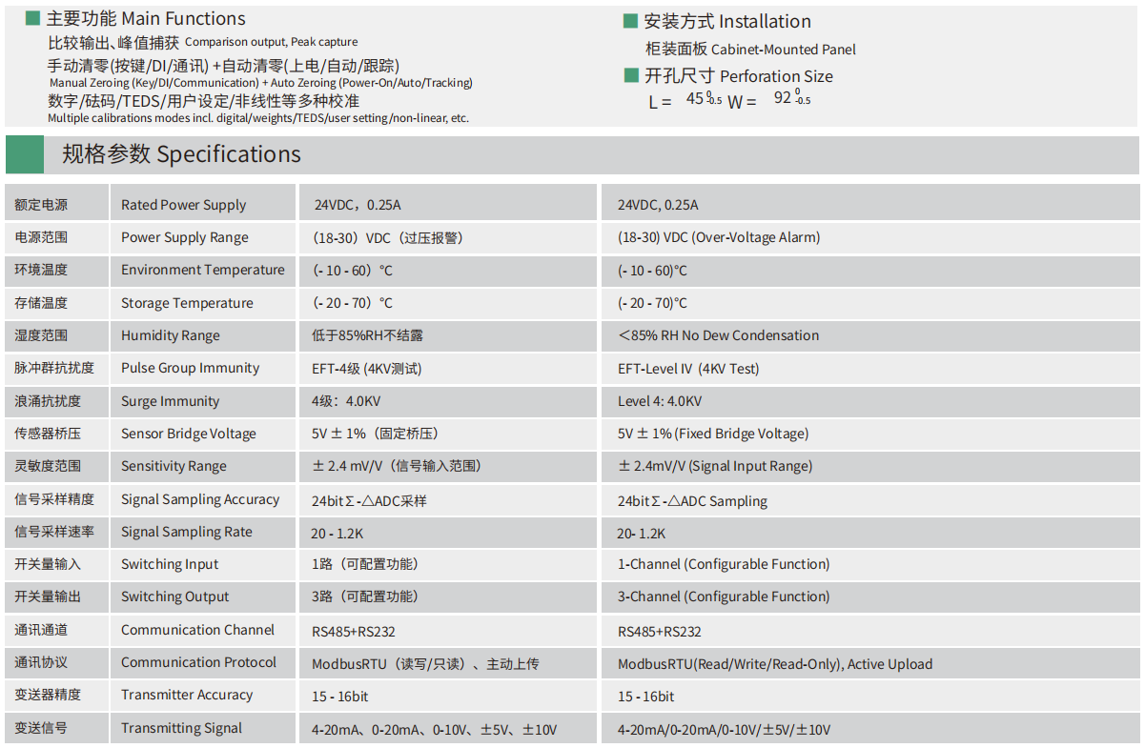
Task: Select the "Transmitting Signal" label cell
Action: [x=181, y=728]
